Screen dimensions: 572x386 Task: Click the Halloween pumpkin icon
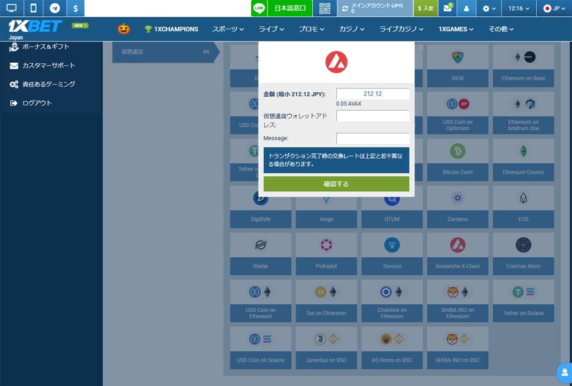point(123,29)
